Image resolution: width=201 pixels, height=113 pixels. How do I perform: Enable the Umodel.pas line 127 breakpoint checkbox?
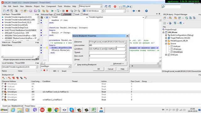coord(3,97)
